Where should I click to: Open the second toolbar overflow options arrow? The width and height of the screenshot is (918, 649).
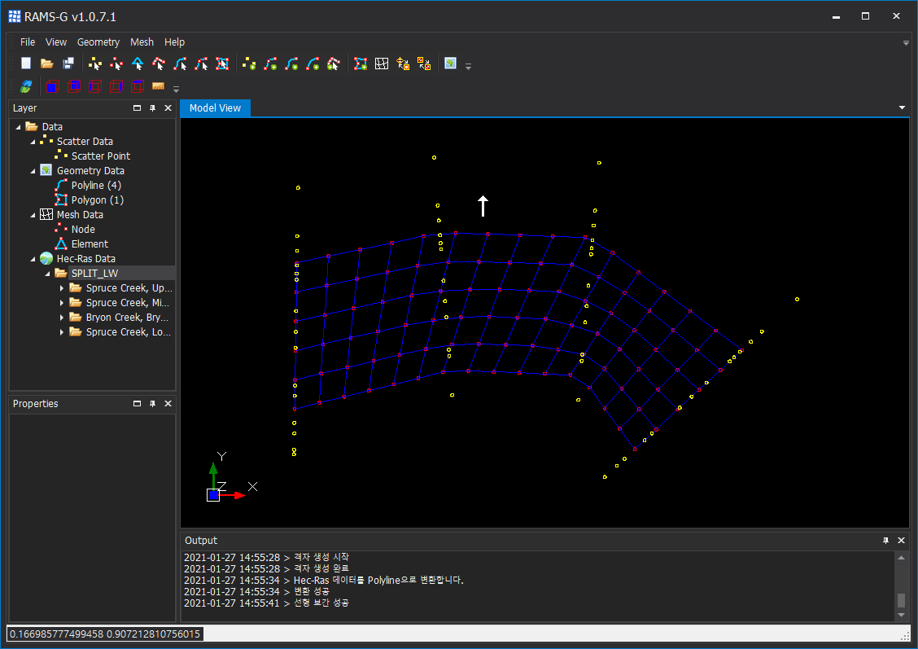click(x=177, y=89)
